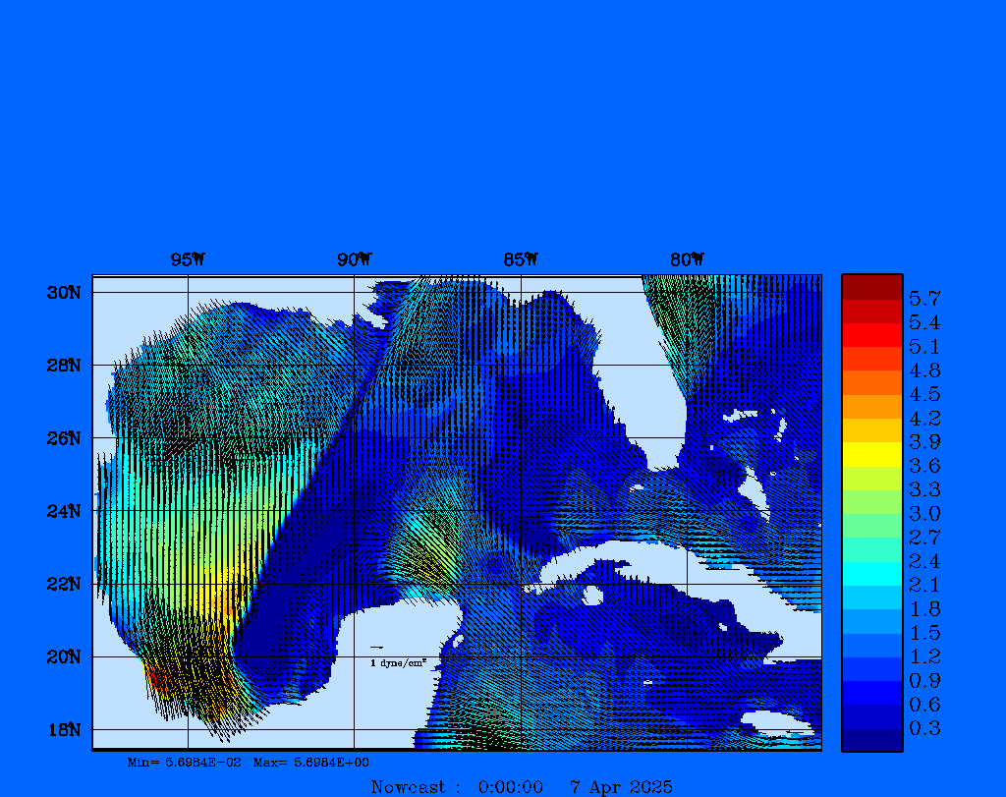Click the 95W longitude label

(x=188, y=259)
